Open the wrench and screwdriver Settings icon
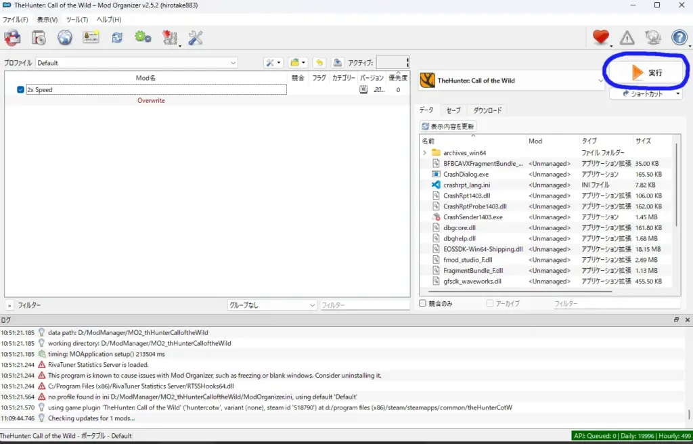The height and width of the screenshot is (444, 693). (x=196, y=38)
